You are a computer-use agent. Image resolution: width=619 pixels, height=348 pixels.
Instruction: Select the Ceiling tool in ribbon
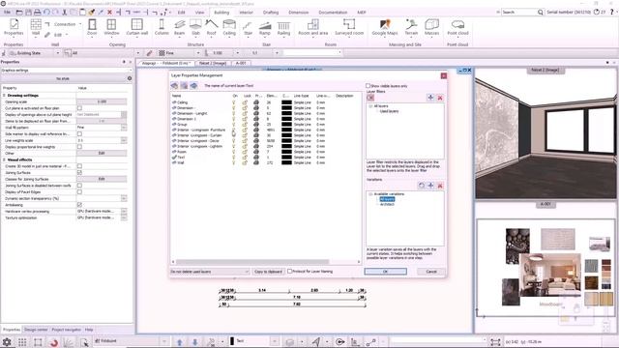coord(229,27)
